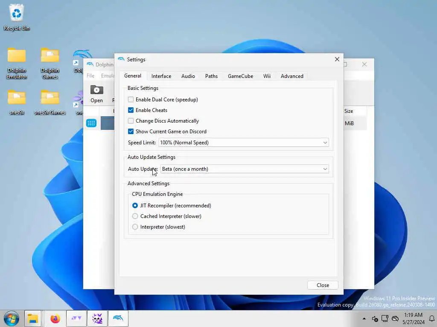
Task: Open the Audio settings tab
Action: pyautogui.click(x=188, y=76)
